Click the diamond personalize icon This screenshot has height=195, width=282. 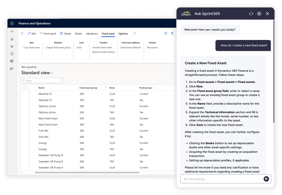[165, 33]
